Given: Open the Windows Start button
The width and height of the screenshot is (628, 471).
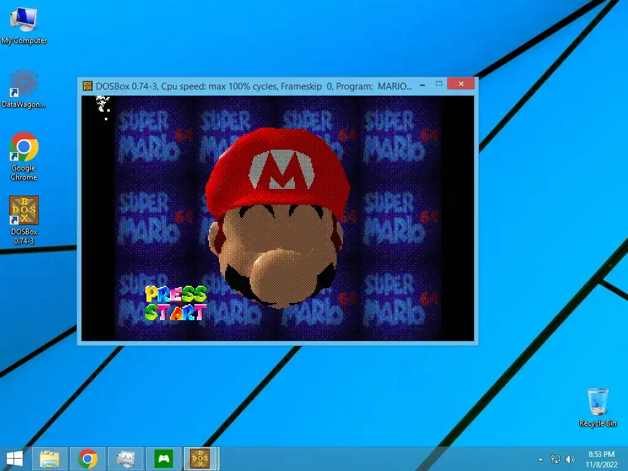Looking at the screenshot, I should (15, 459).
